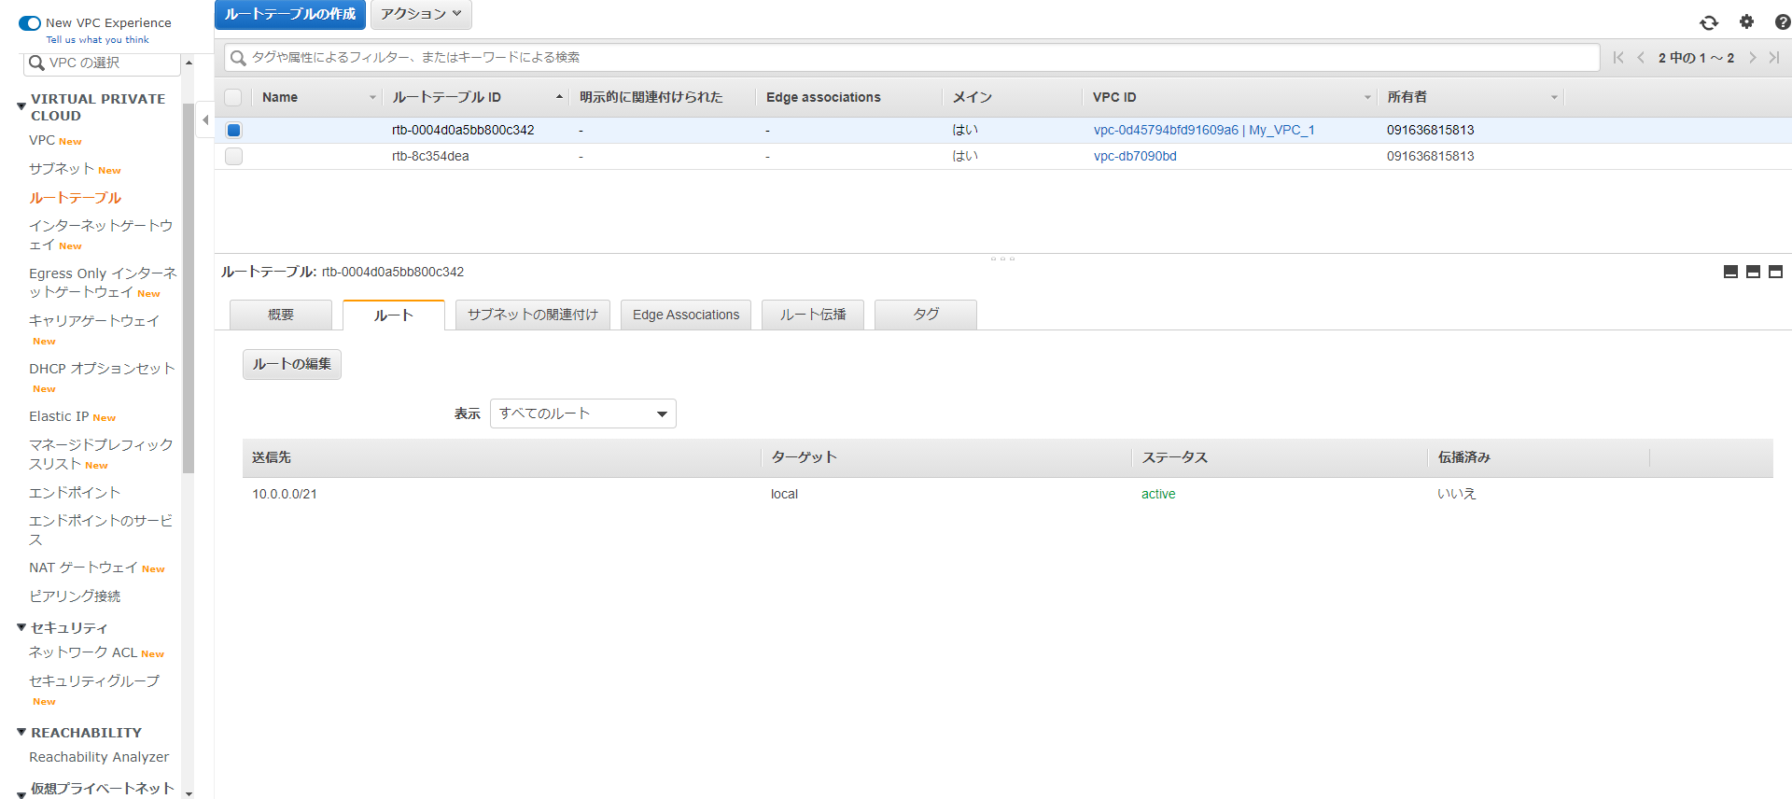Open ピアリング接続 in the sidebar
This screenshot has height=799, width=1792.
point(75,596)
